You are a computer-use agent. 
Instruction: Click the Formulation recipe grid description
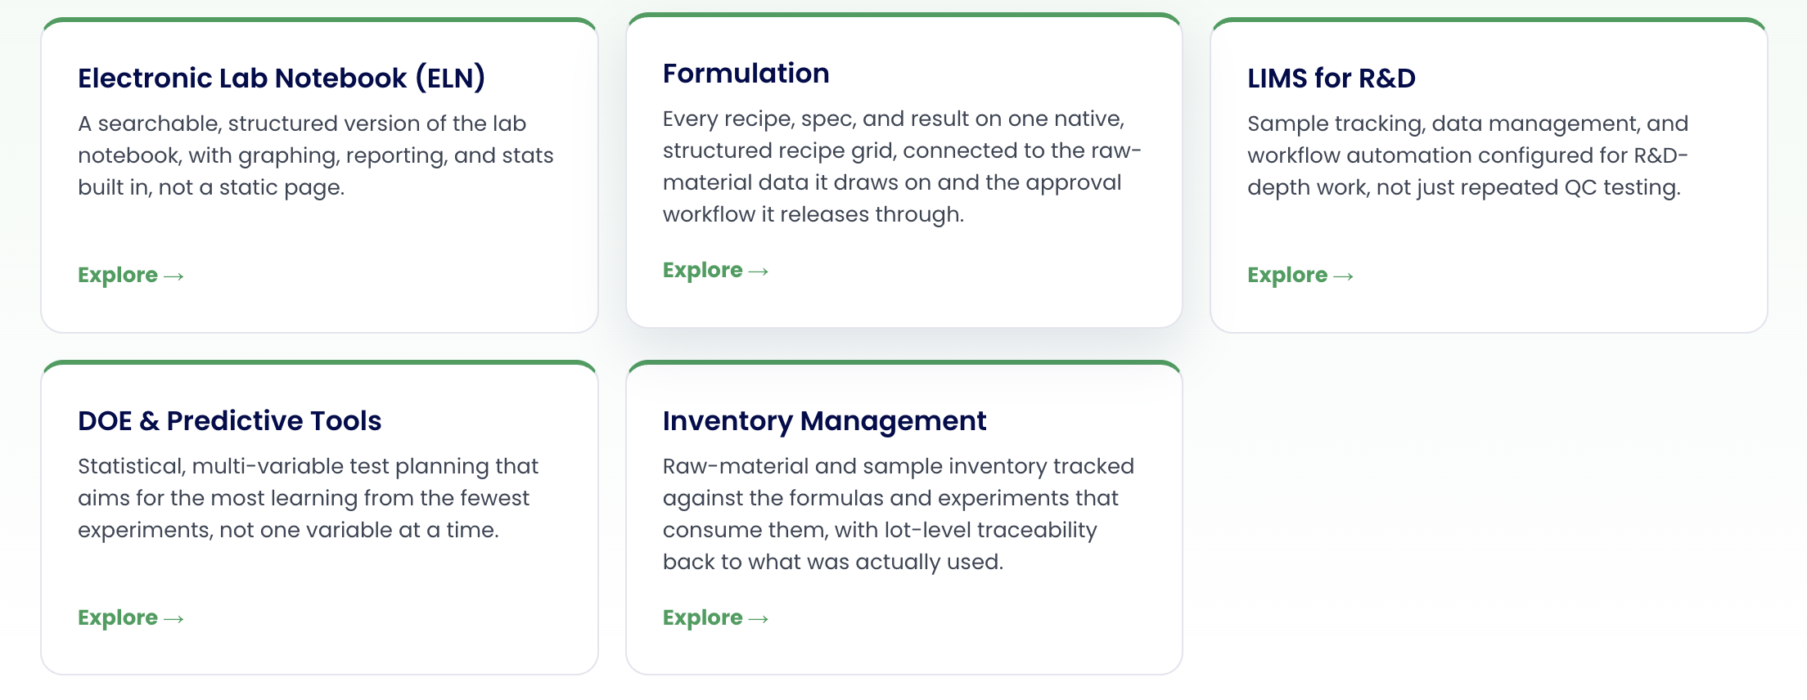pyautogui.click(x=903, y=167)
